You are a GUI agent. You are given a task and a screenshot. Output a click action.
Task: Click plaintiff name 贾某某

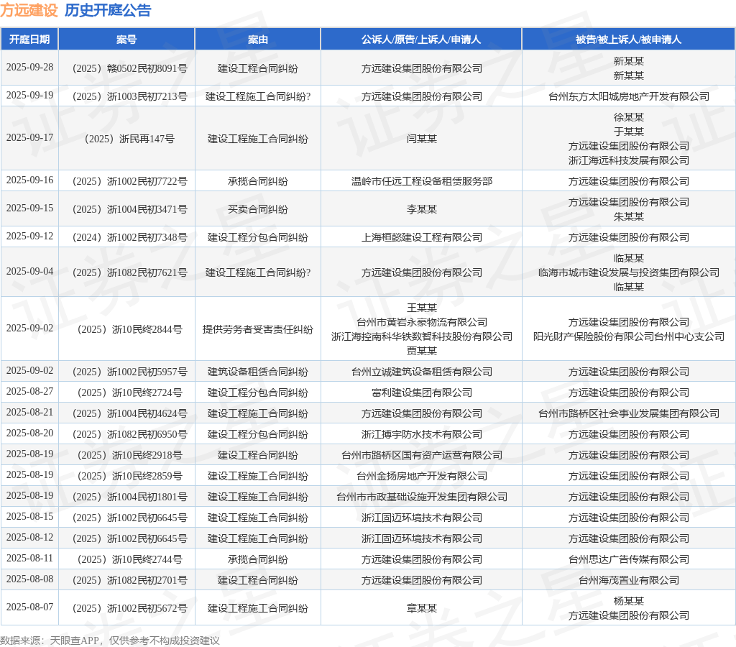click(421, 351)
